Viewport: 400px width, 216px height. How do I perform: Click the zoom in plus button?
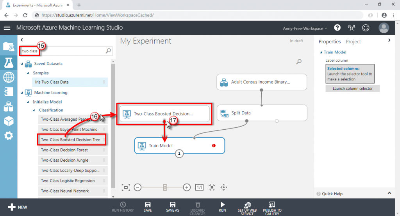(187, 187)
